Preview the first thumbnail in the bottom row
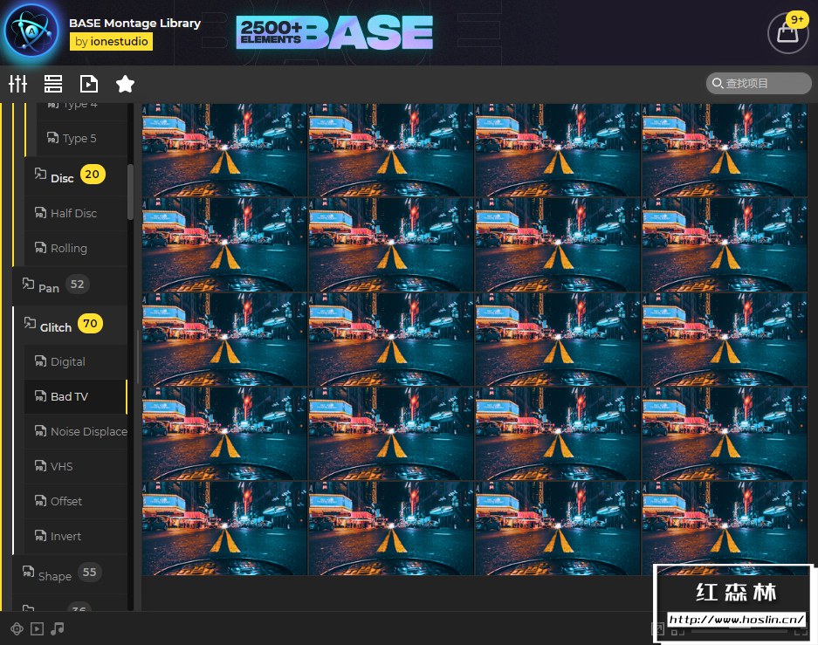818x645 pixels. [224, 528]
